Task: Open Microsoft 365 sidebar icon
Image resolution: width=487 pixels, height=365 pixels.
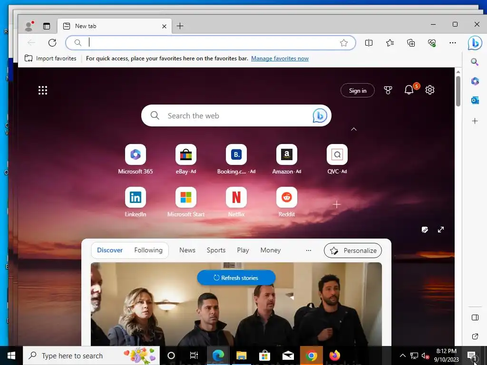Action: [475, 81]
